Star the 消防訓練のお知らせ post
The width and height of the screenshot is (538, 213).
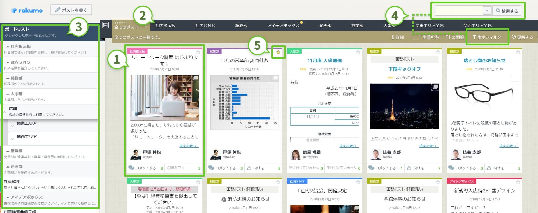[x=278, y=182]
